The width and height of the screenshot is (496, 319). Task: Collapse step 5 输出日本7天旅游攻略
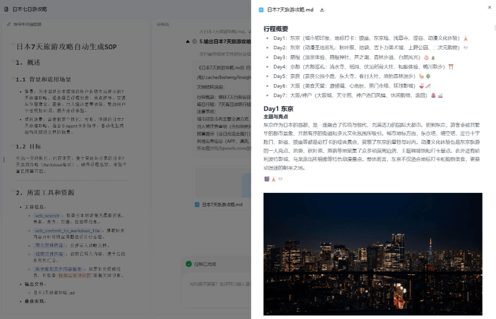(188, 42)
